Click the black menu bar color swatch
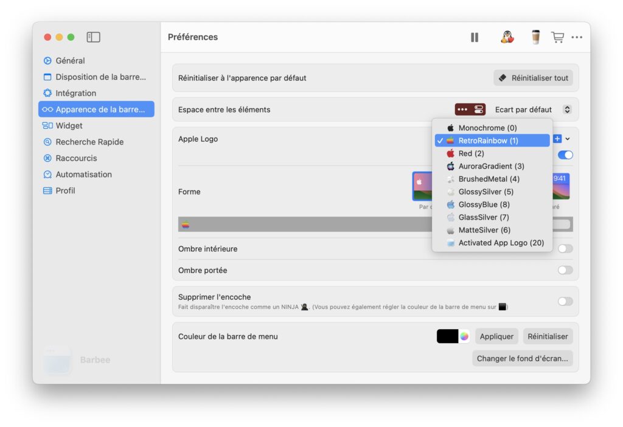The height and width of the screenshot is (427, 623). coord(447,336)
